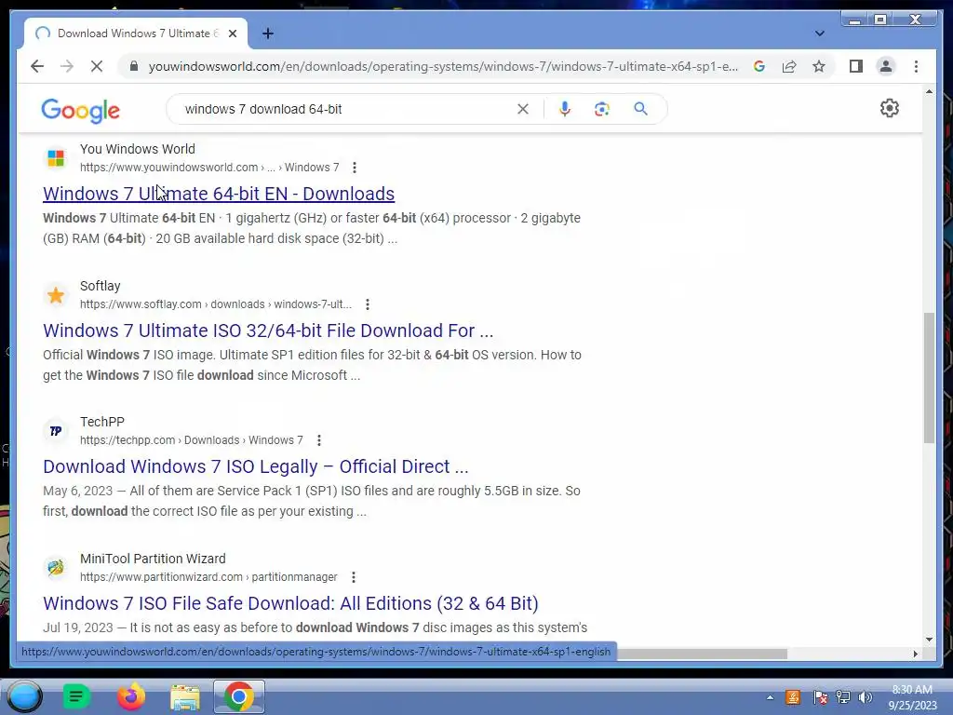Search by image with Google Lens
Image resolution: width=953 pixels, height=715 pixels.
pos(602,109)
